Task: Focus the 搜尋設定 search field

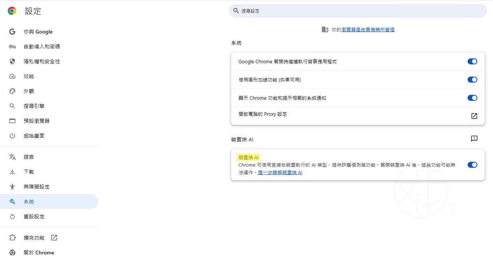Action: 358,11
